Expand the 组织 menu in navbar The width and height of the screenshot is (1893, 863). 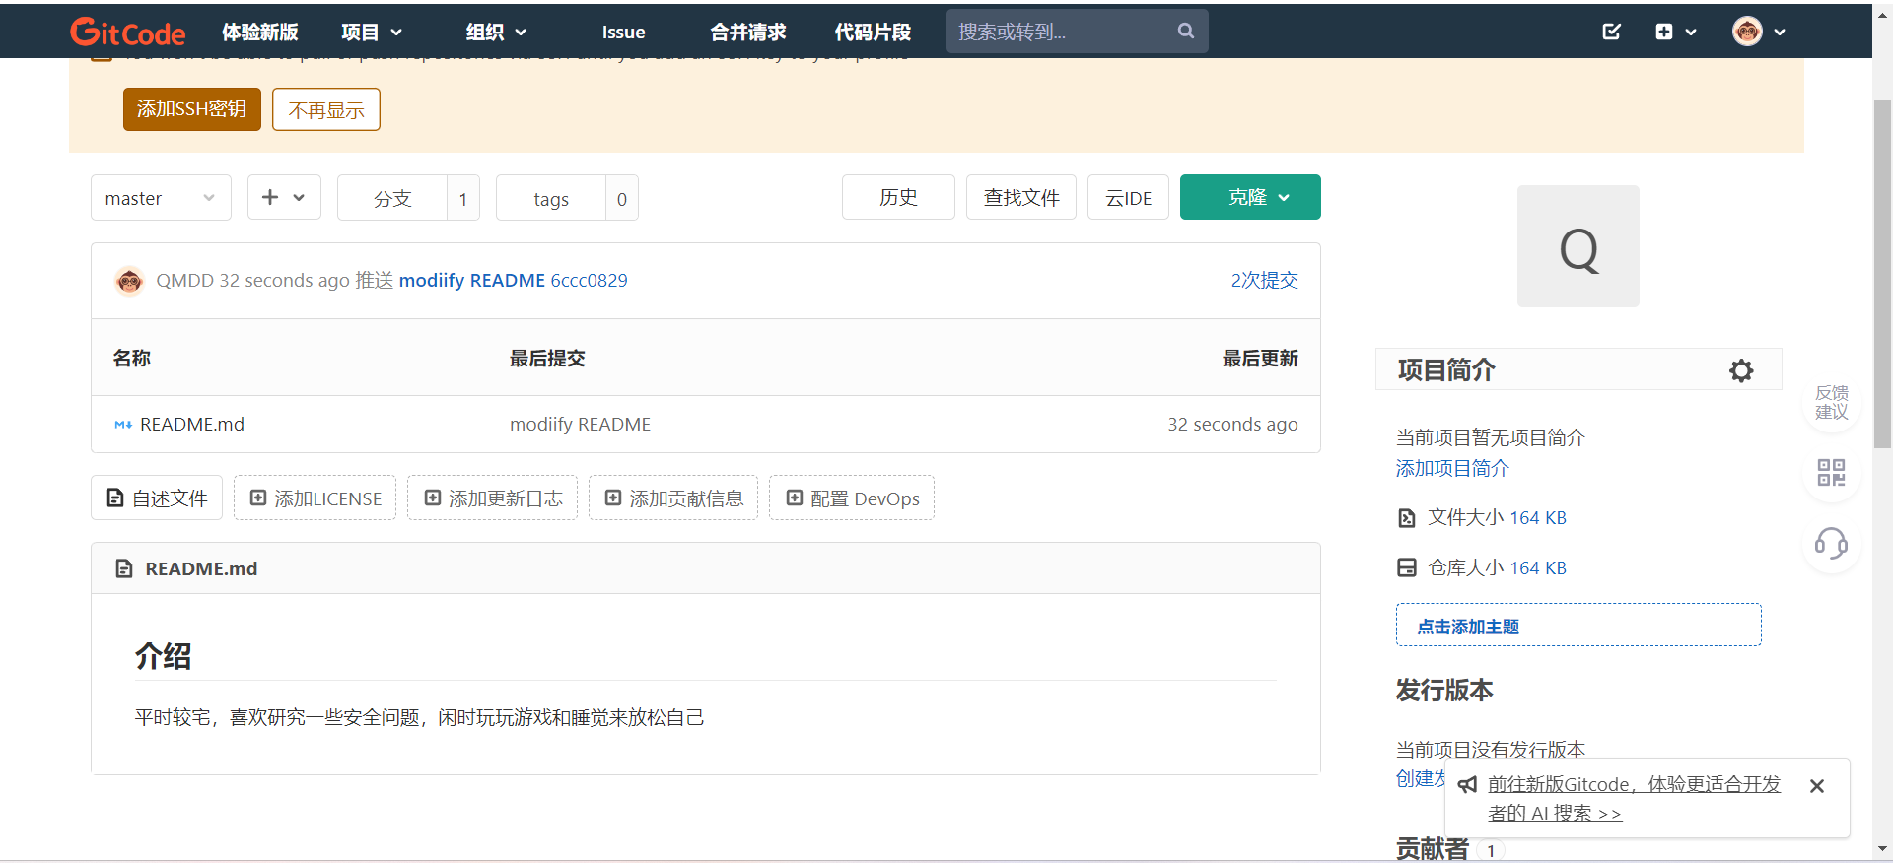coord(496,32)
